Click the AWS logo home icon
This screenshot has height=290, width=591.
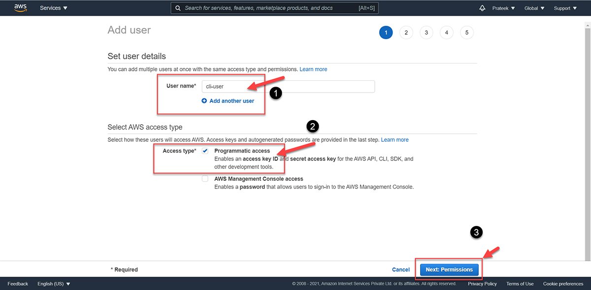click(x=20, y=8)
